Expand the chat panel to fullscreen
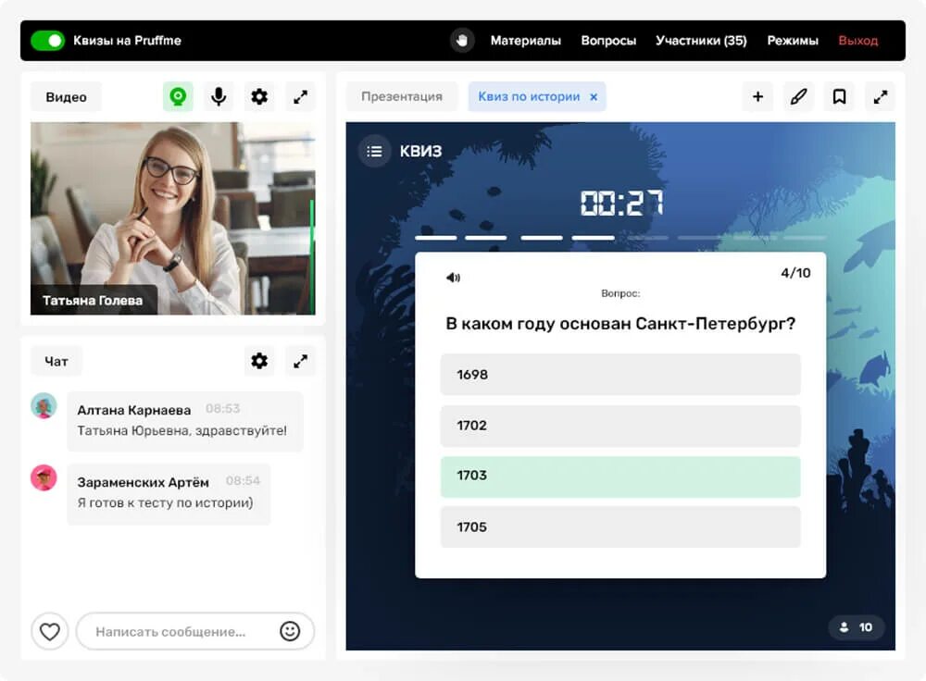 tap(300, 361)
